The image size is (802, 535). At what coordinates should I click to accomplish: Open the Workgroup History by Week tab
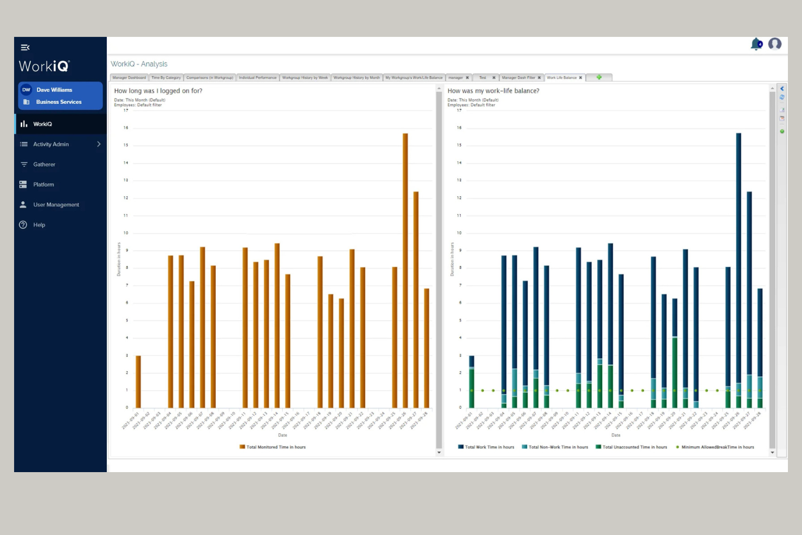tap(305, 78)
